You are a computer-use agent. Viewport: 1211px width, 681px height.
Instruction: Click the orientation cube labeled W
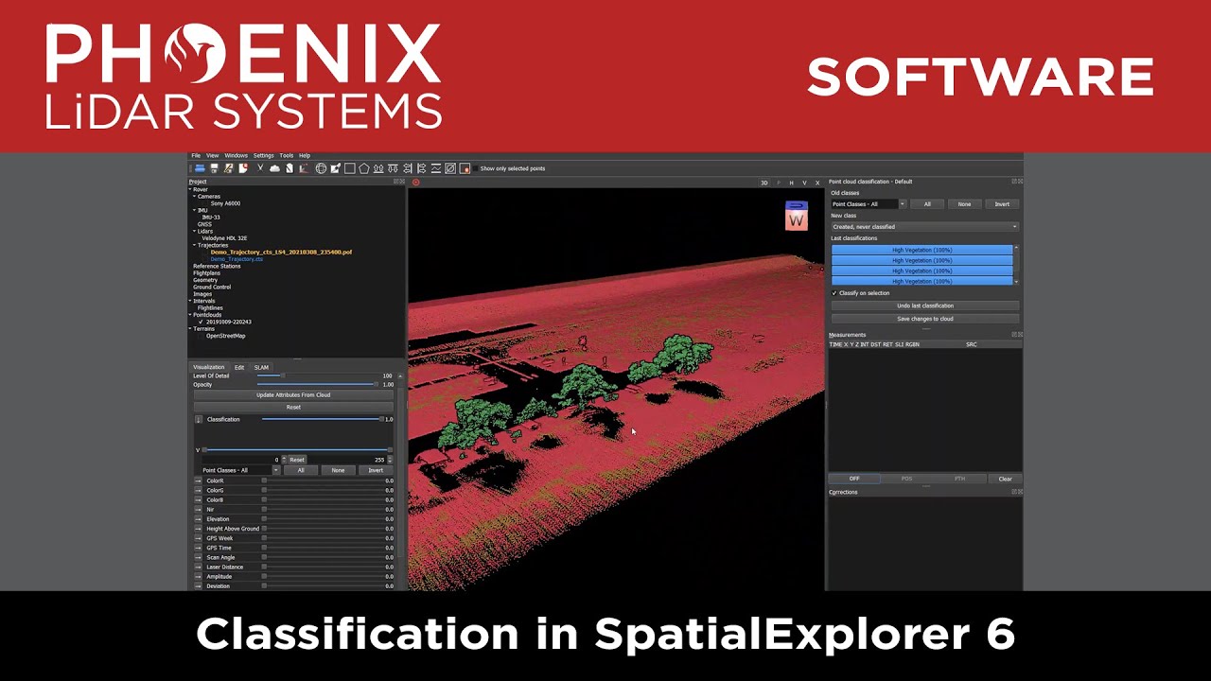pos(797,216)
